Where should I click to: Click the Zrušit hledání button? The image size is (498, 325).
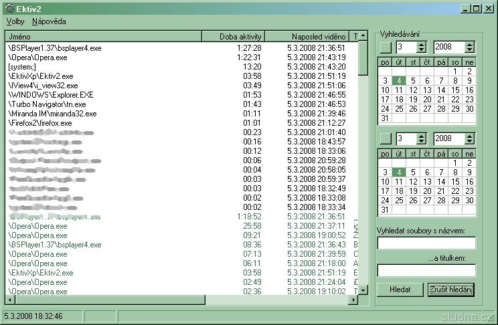[451, 290]
